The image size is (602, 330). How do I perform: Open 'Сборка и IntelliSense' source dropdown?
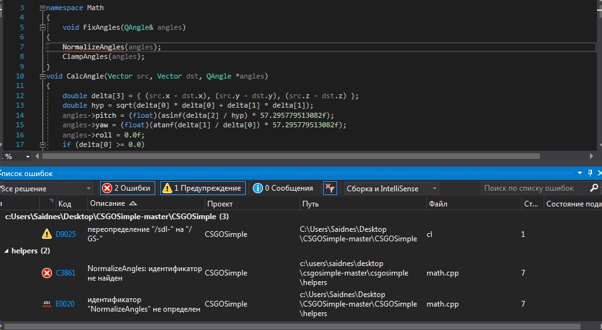click(x=392, y=188)
